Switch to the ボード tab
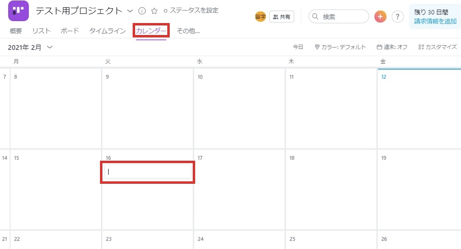Viewport: 461px width, 249px height. coord(70,31)
